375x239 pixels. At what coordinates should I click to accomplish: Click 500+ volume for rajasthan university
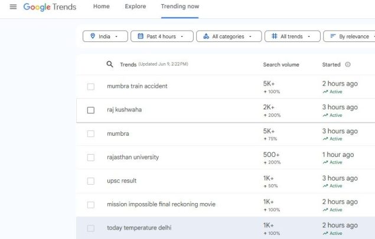click(271, 155)
